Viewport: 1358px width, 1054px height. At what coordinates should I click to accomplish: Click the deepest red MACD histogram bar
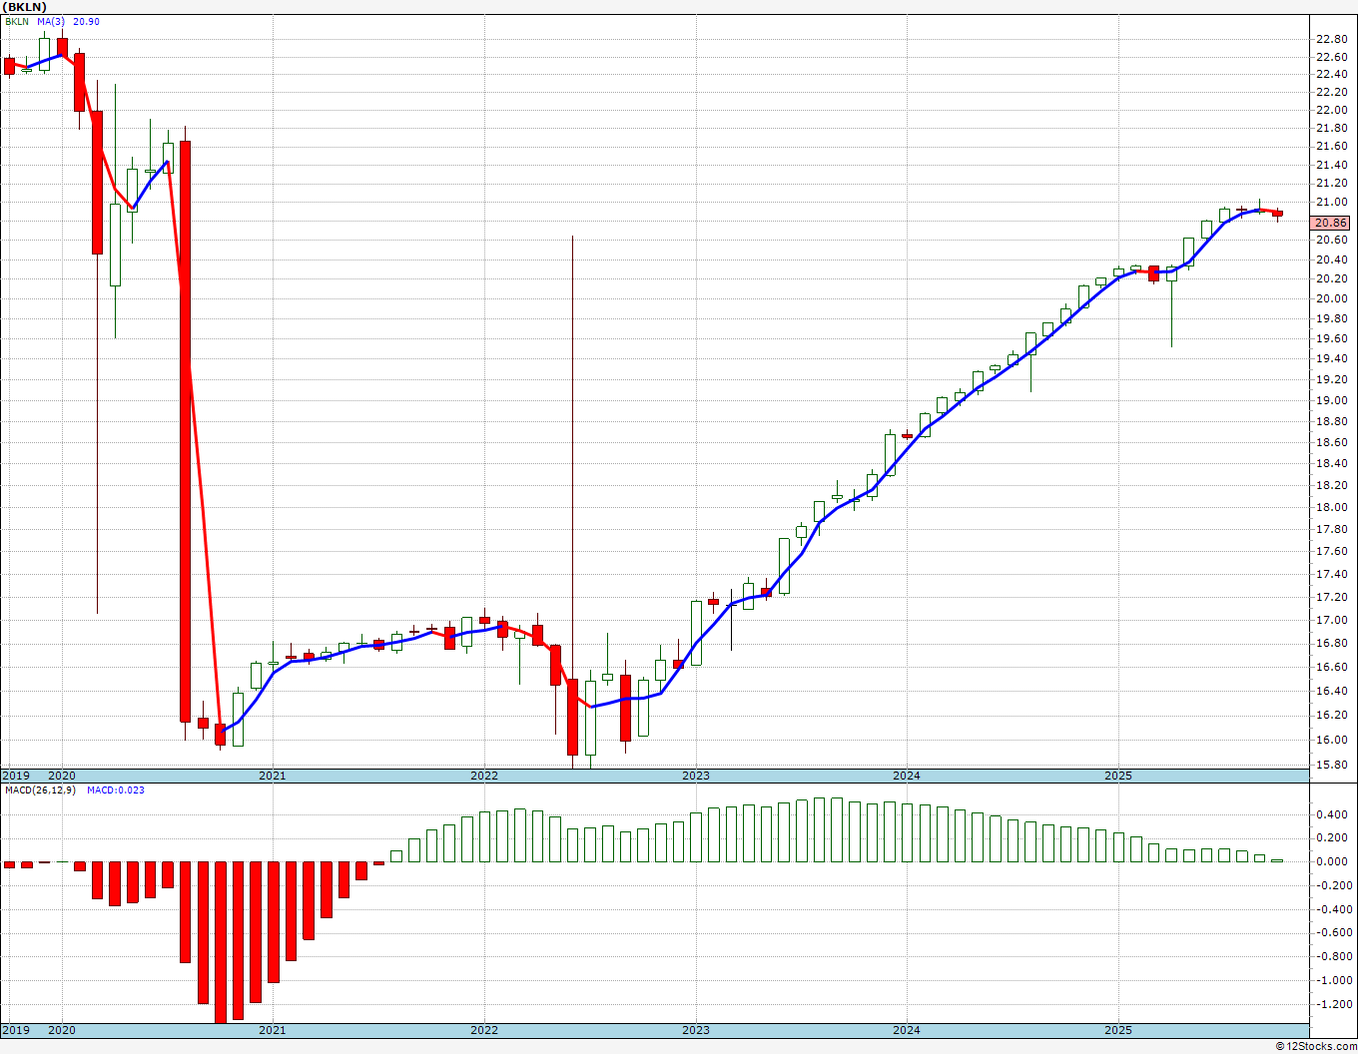[x=221, y=942]
